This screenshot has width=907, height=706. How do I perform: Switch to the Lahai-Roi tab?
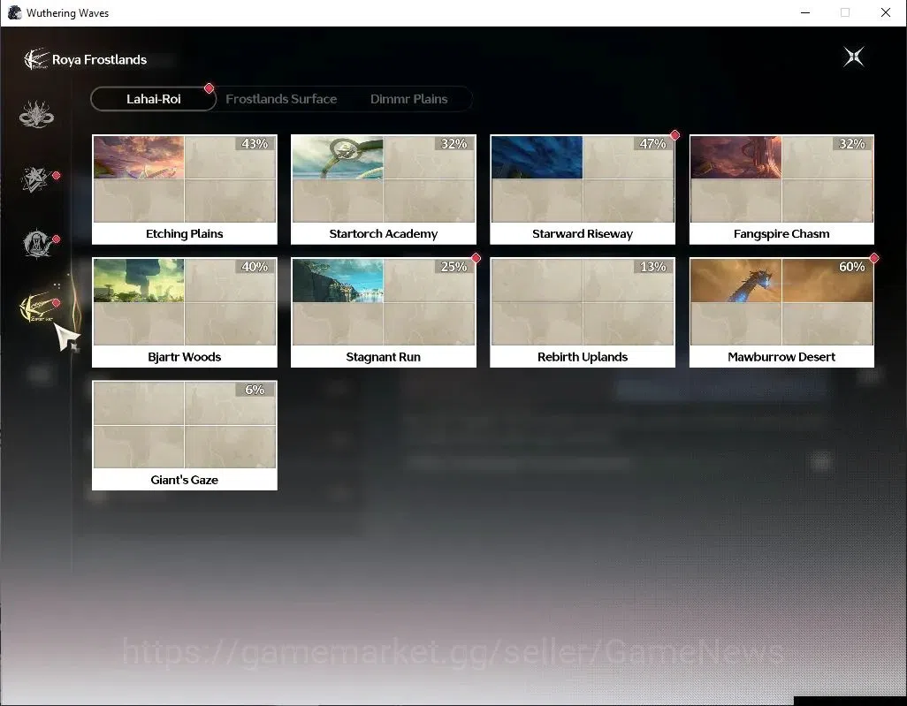click(x=153, y=99)
